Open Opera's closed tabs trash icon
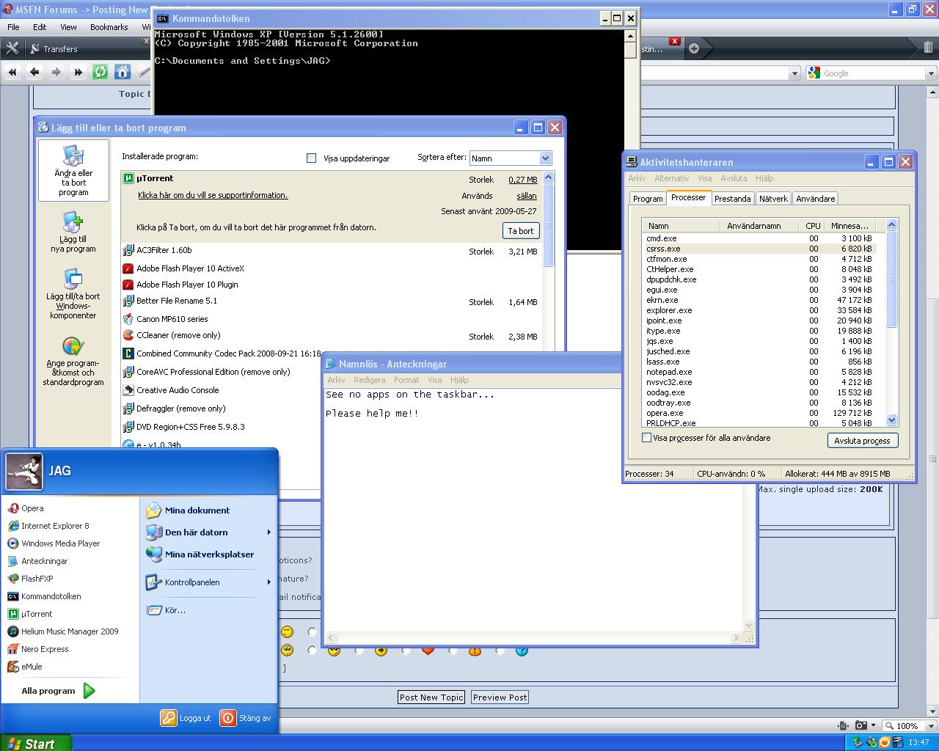939x751 pixels. 928,48
